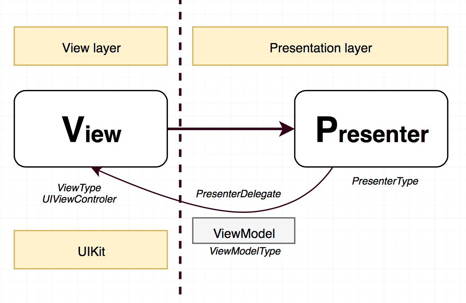
Task: Click the PresenterType label
Action: [x=385, y=181]
